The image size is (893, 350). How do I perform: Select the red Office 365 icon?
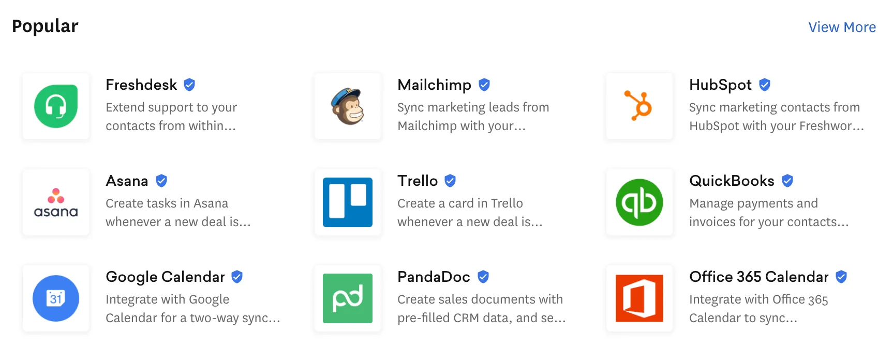click(639, 298)
